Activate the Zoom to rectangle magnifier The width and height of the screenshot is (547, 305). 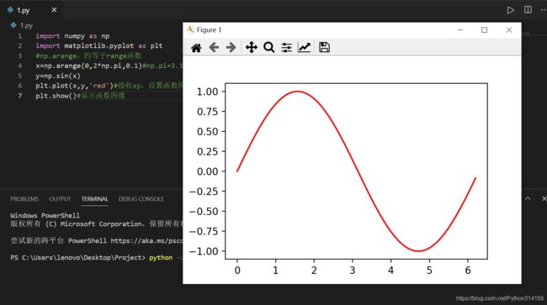(268, 47)
